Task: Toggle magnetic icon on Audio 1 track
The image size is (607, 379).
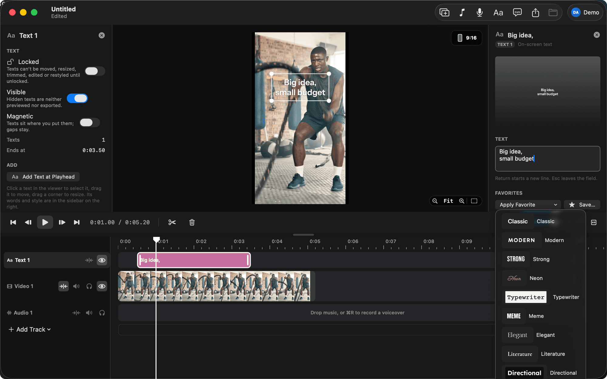Action: click(76, 313)
